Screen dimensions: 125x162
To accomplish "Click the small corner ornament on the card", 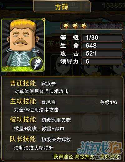I will 44,19.
